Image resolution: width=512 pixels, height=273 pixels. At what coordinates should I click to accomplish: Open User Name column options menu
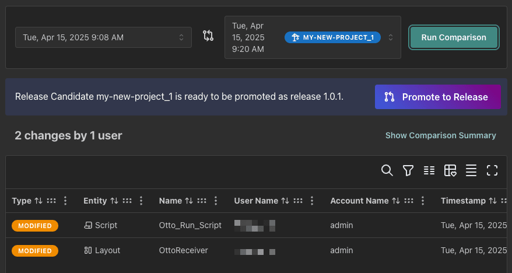tap(313, 201)
